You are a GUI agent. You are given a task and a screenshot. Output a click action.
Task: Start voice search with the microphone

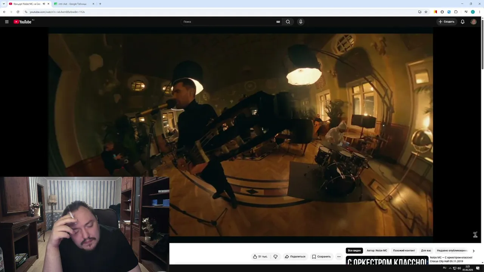click(x=301, y=22)
